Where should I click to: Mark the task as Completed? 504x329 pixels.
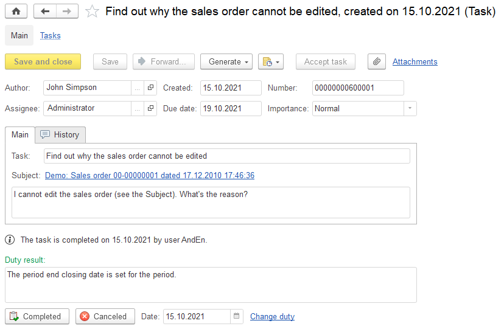[x=37, y=316]
